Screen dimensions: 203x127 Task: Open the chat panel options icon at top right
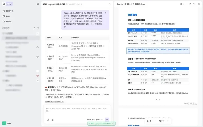click(x=110, y=4)
